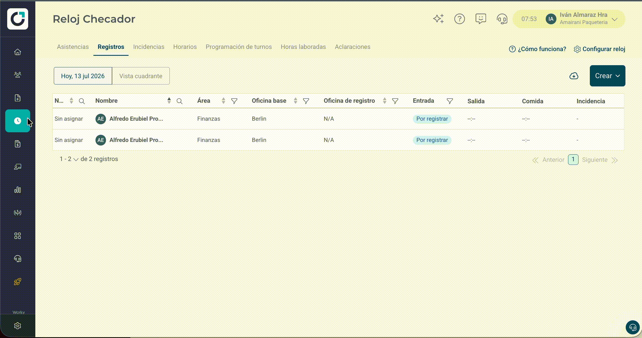Sort by Área column arrows

[223, 101]
